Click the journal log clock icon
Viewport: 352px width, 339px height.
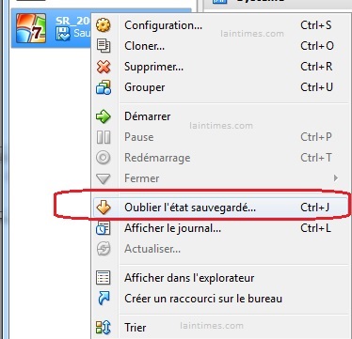tap(104, 228)
